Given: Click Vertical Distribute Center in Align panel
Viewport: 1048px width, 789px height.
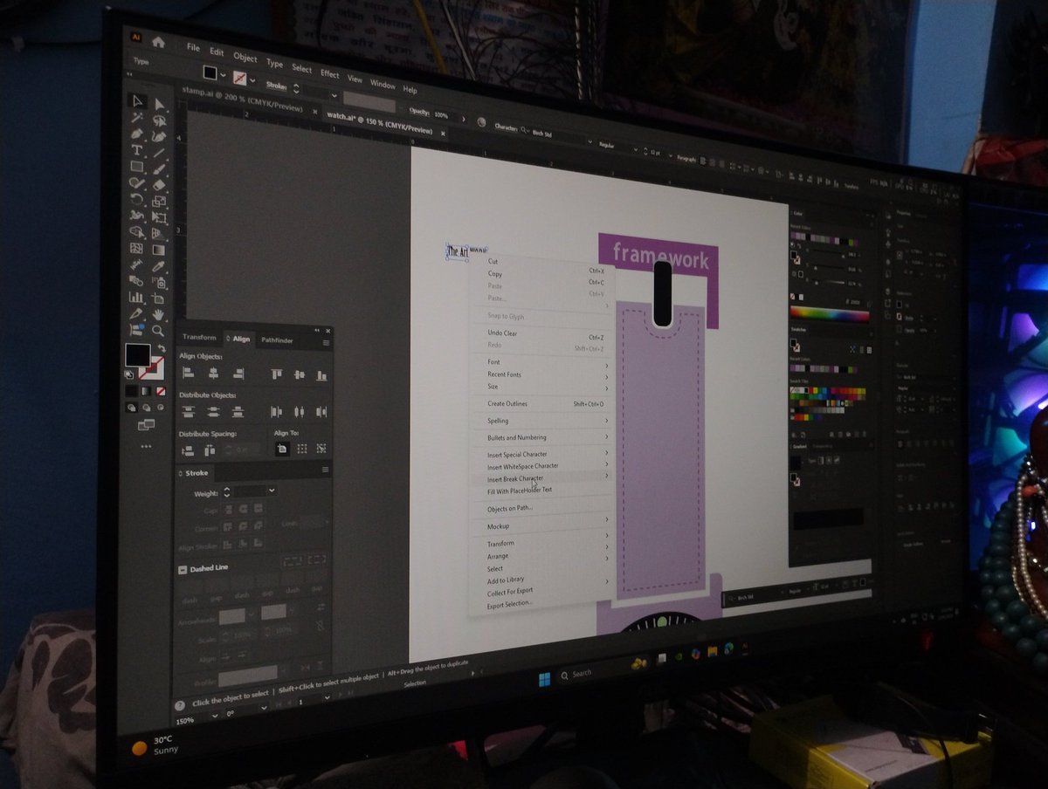Looking at the screenshot, I should coord(213,412).
